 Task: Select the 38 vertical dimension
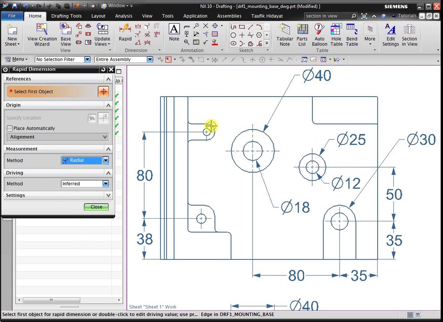tap(145, 239)
